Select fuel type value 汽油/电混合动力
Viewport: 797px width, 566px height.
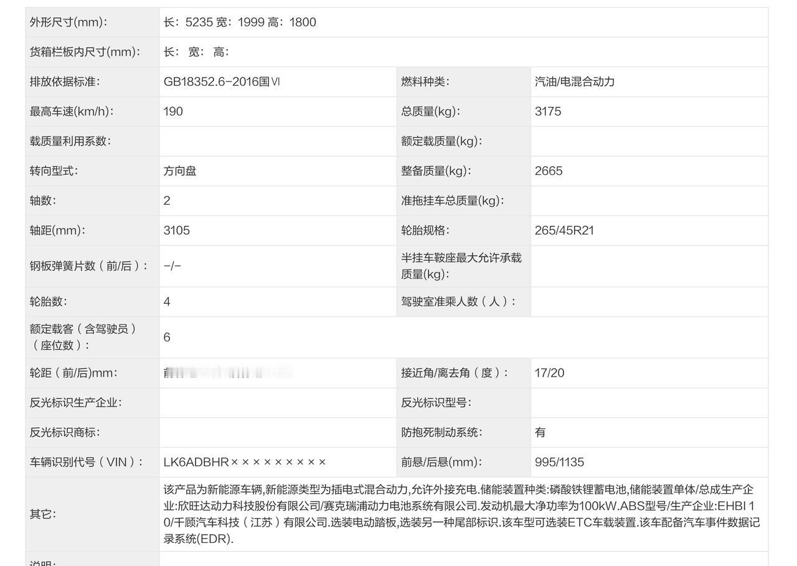tap(575, 82)
